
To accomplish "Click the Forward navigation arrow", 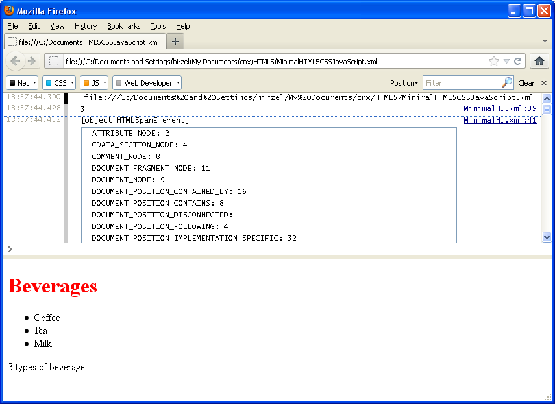I will coord(31,60).
